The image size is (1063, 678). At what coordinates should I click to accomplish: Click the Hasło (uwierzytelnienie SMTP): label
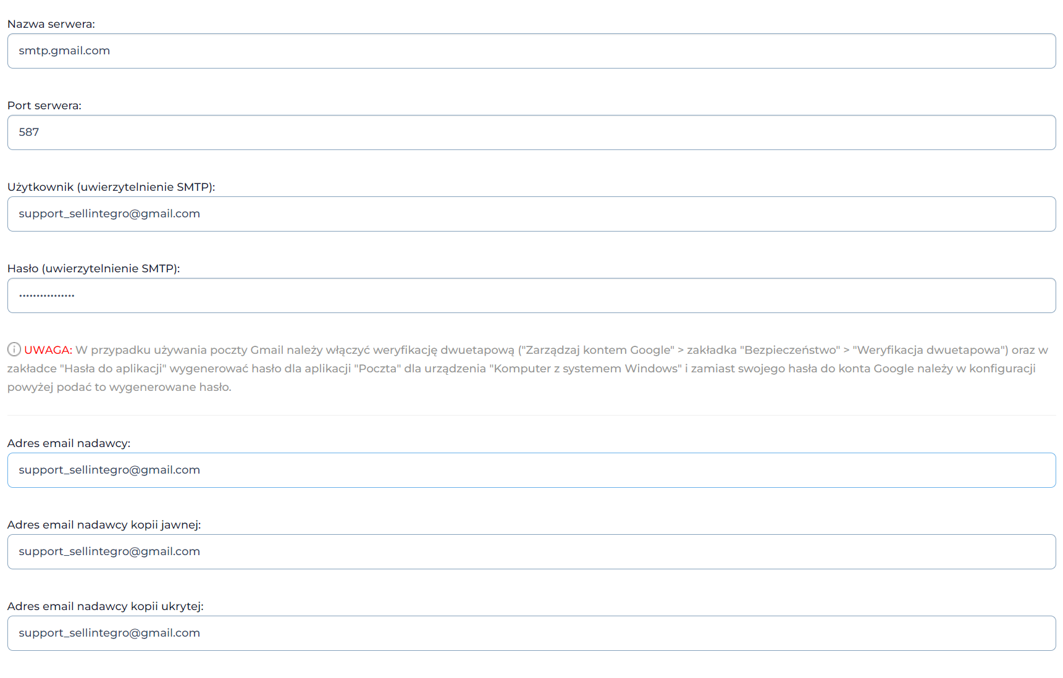(94, 269)
